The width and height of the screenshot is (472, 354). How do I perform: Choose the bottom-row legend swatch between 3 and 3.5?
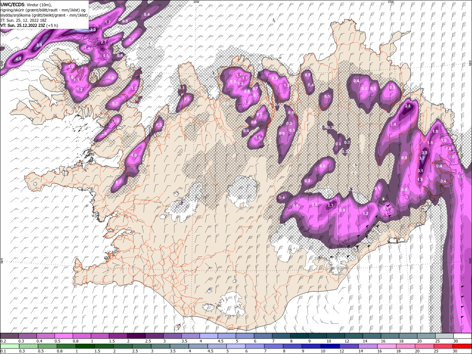160,346
